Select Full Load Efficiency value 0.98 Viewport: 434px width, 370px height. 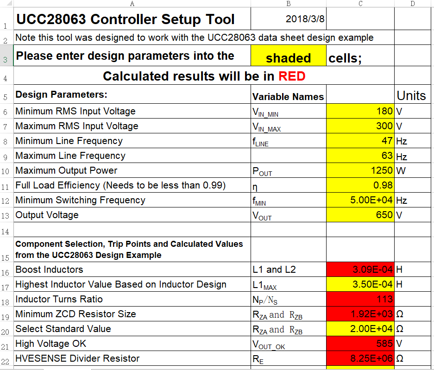point(360,185)
